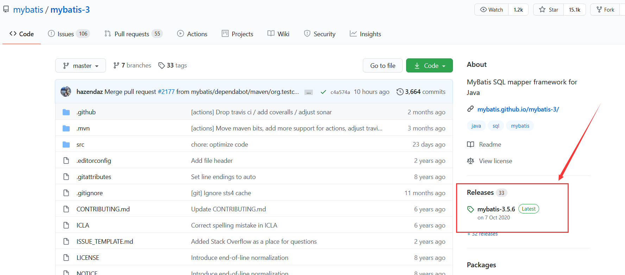Open commit '[git] Ignore sts4 cache'
Viewport: 625px width, 275px height.
click(221, 193)
